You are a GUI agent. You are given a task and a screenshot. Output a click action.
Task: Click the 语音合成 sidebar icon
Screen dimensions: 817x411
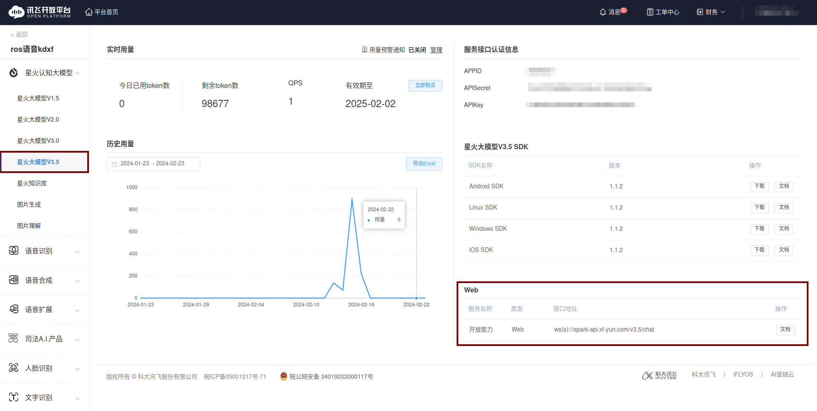[14, 280]
